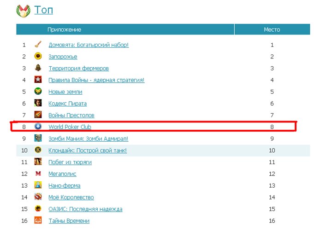
Task: Click the Войны Престолов sword icon
Action: click(x=38, y=115)
